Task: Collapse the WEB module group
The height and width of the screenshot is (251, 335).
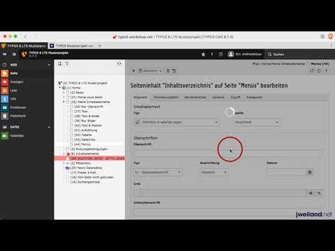Action: 49,65
